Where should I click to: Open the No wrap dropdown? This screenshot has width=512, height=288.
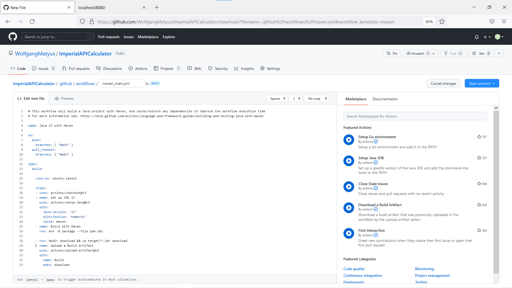point(317,98)
